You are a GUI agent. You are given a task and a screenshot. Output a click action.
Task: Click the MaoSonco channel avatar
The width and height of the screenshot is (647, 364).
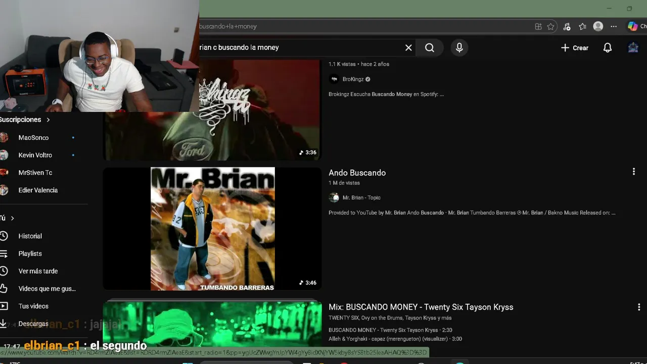(4, 138)
